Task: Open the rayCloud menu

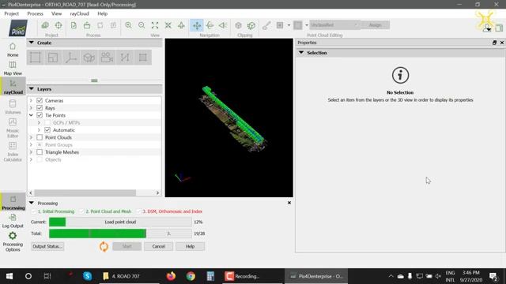Action: [x=79, y=13]
